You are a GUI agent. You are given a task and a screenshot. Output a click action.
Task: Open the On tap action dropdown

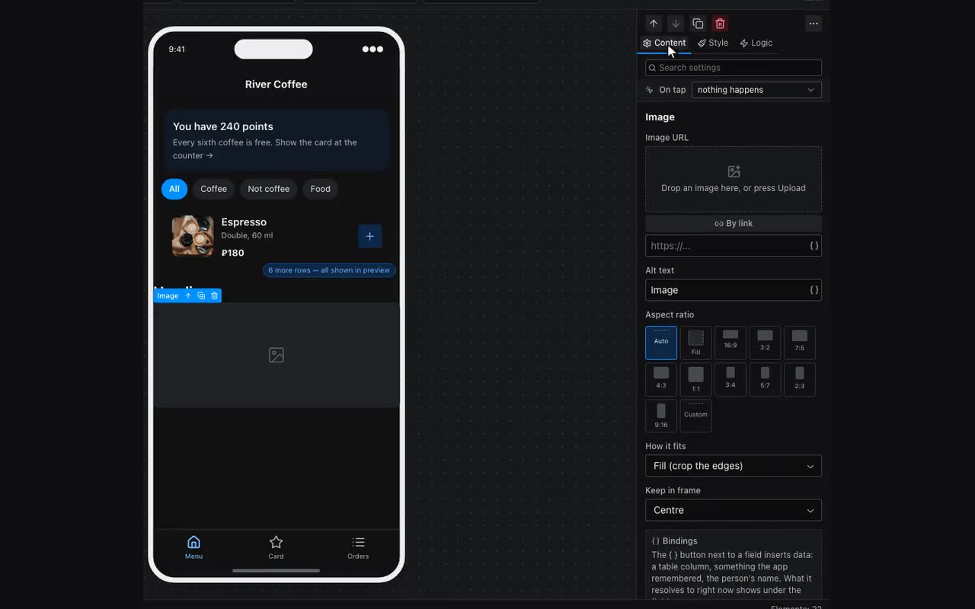tap(756, 90)
